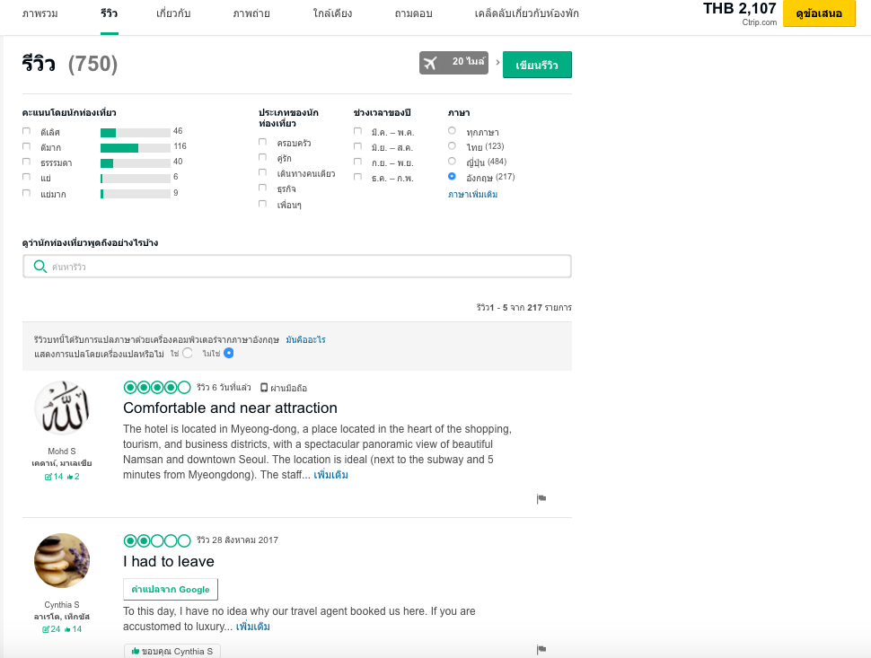Image resolution: width=871 pixels, height=658 pixels.
Task: Select 'ใช่' radio for machine translation
Action: [x=187, y=354]
